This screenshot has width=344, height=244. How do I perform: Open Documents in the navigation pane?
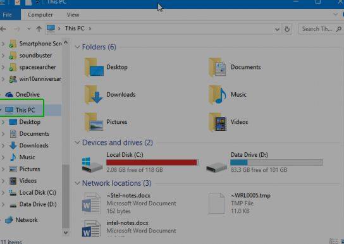point(29,134)
